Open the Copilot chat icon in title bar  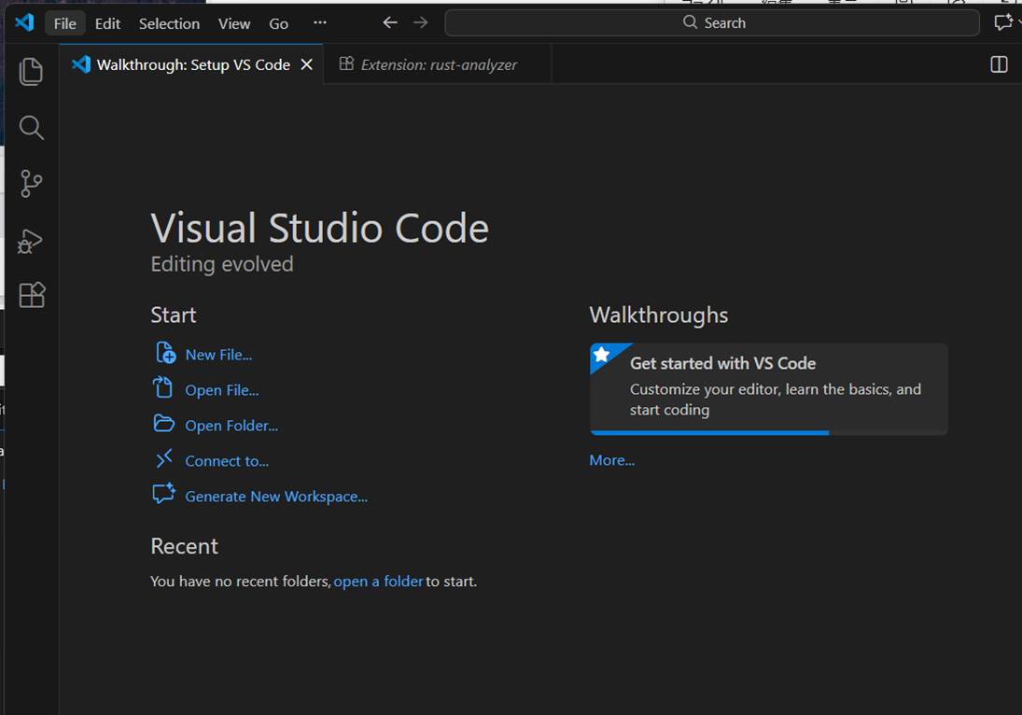1002,22
